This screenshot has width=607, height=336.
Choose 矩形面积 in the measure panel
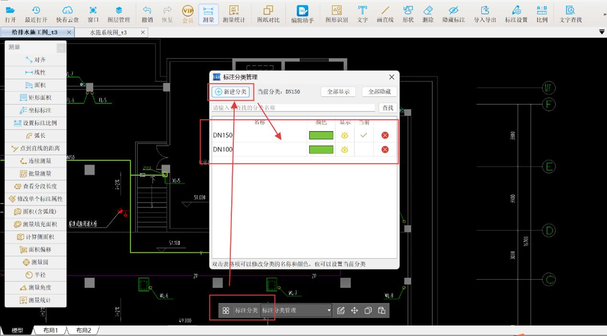click(x=35, y=98)
